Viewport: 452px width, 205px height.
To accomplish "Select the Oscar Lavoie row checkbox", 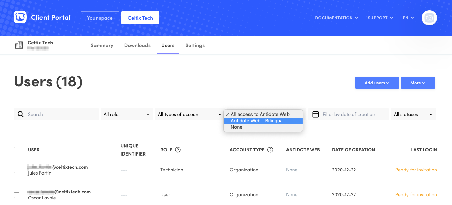I will click(17, 195).
